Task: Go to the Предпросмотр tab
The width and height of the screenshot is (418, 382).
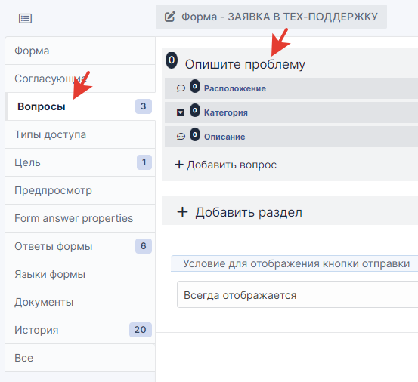Action: click(80, 190)
